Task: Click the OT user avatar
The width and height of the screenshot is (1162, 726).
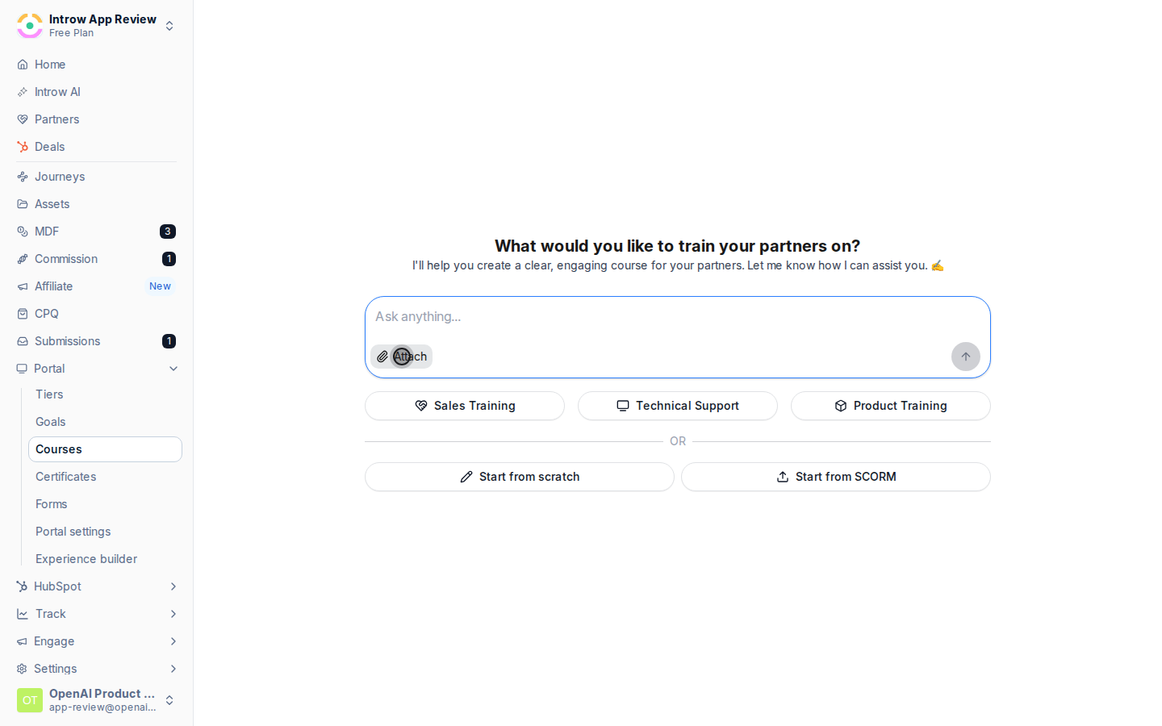Action: 30,700
